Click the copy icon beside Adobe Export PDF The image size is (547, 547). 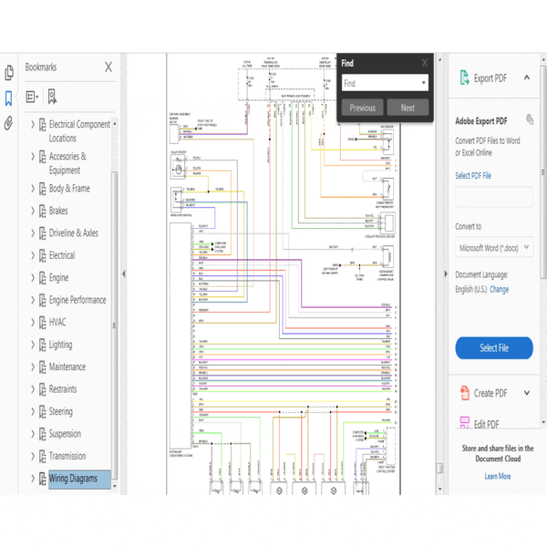pyautogui.click(x=530, y=119)
